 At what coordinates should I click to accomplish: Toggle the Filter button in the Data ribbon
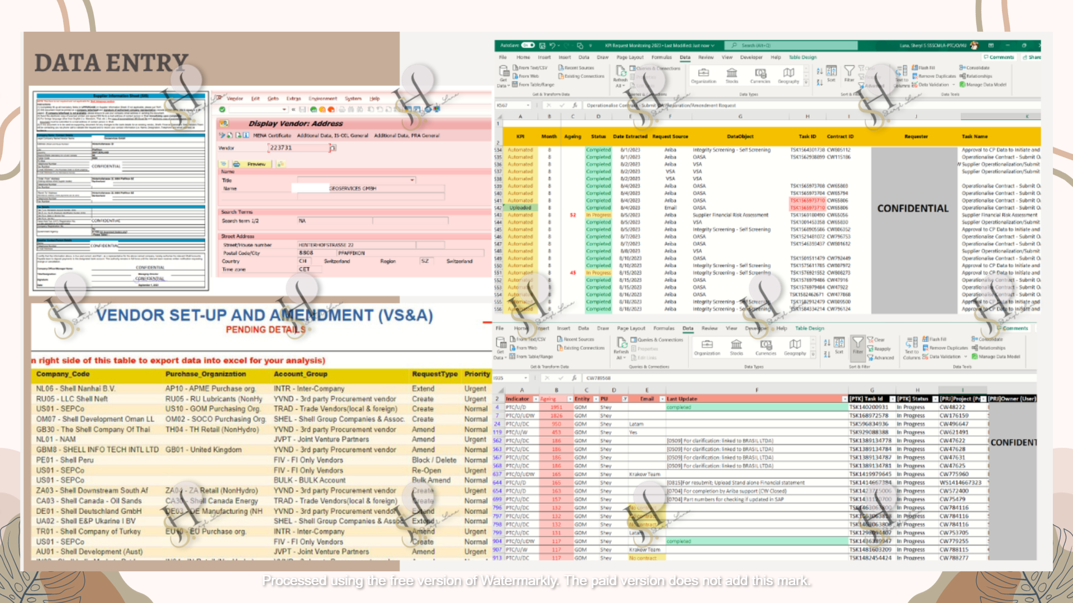[849, 74]
